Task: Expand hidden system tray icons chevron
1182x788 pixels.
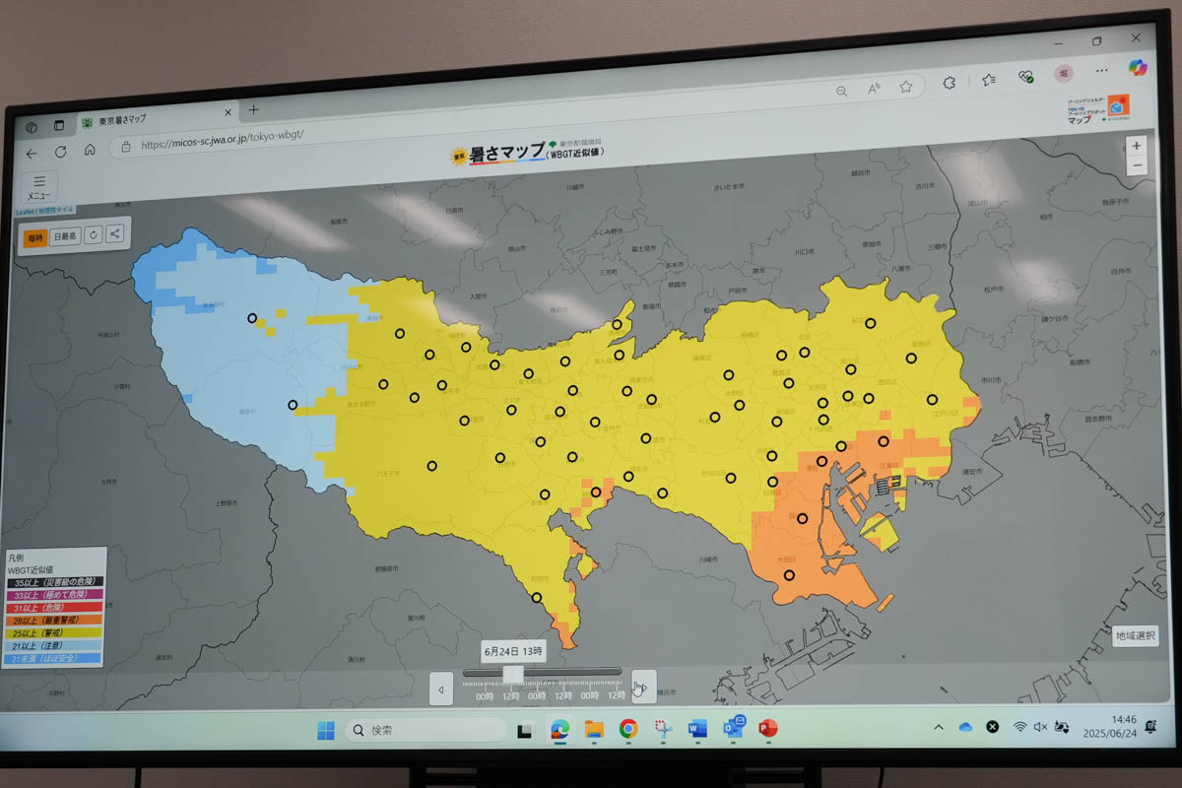Action: [x=939, y=727]
